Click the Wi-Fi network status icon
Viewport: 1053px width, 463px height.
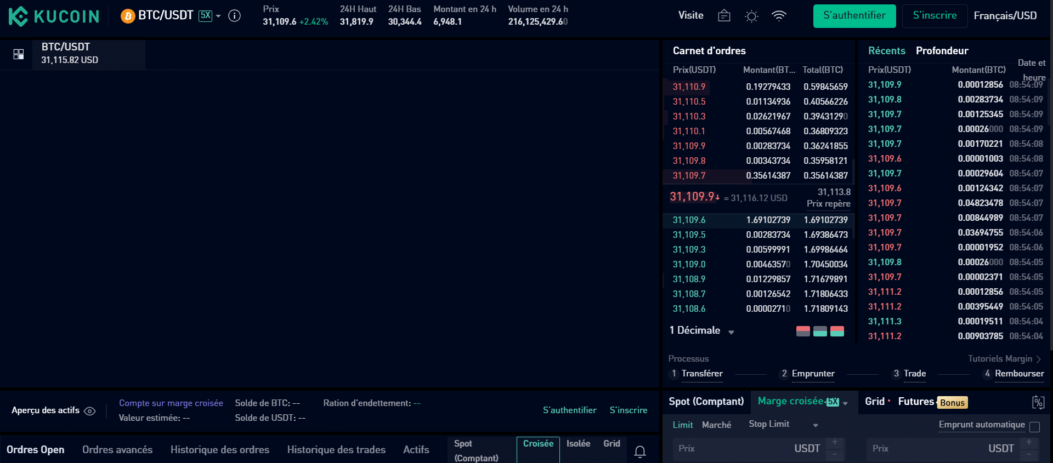coord(779,16)
